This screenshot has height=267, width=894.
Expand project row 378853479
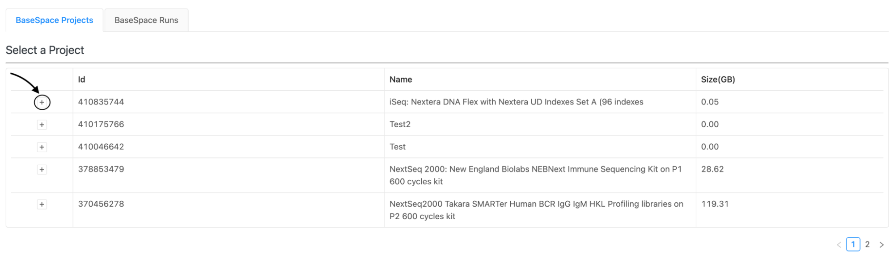42,169
